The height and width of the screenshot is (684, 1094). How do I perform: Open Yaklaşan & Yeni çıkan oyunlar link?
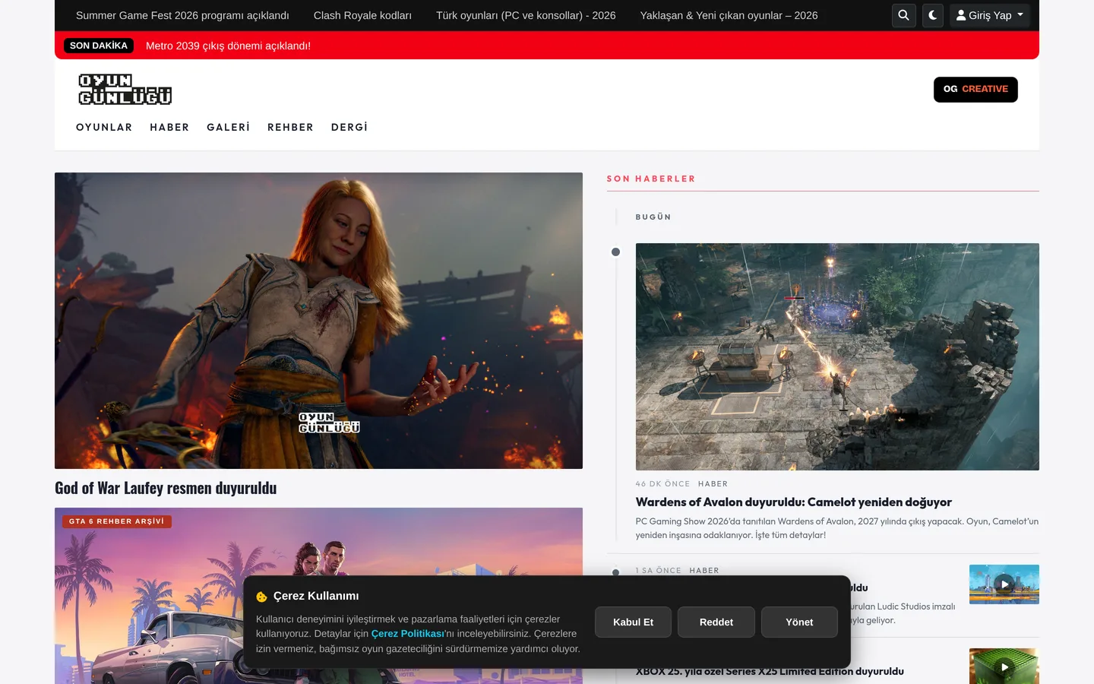coord(729,15)
